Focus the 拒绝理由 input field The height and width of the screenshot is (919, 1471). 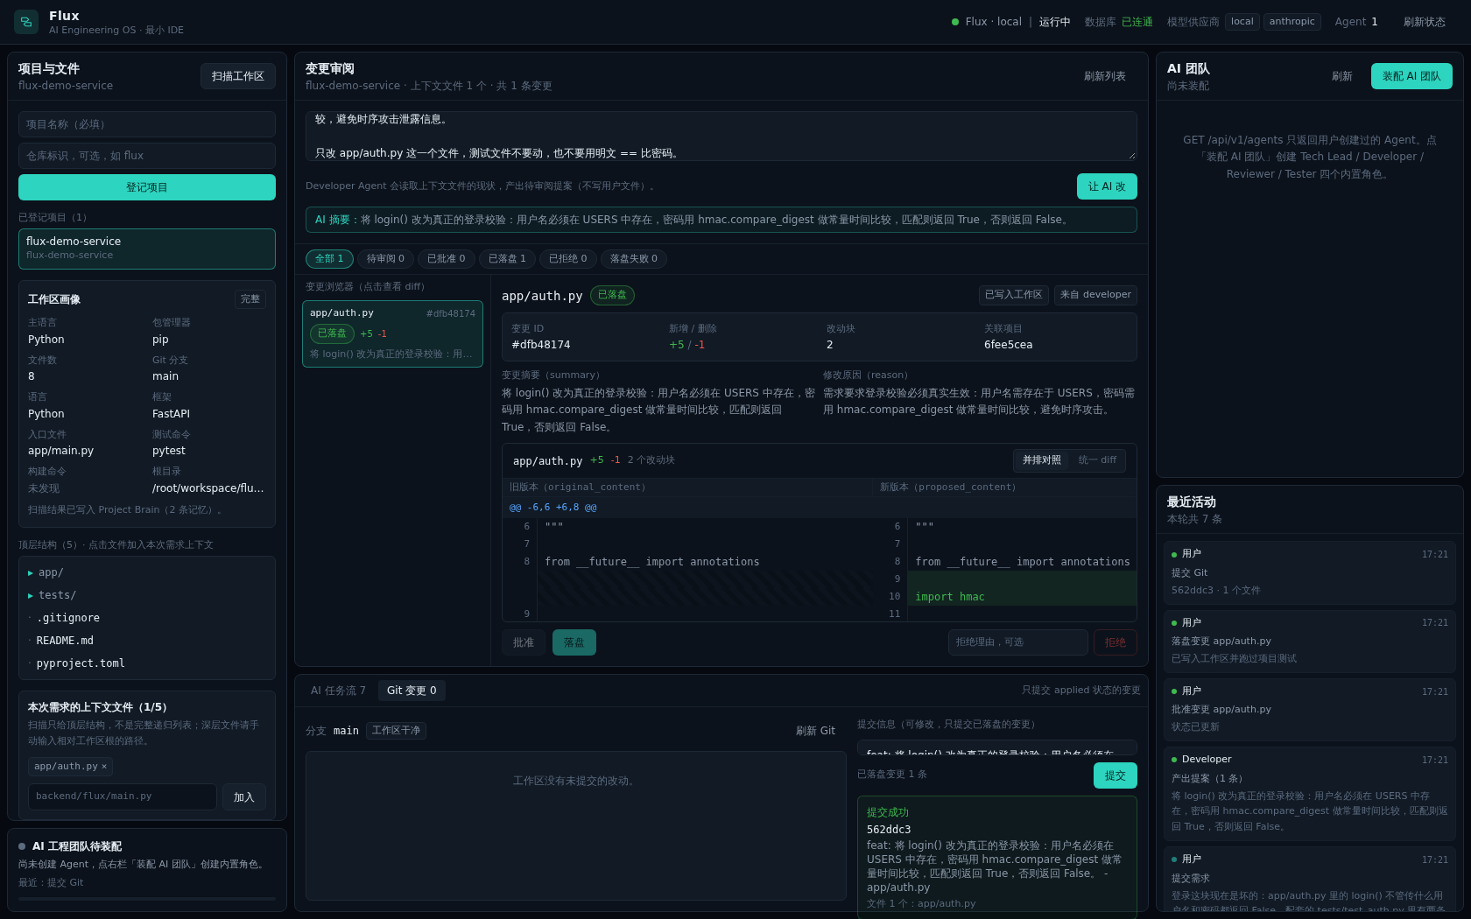coord(1018,642)
